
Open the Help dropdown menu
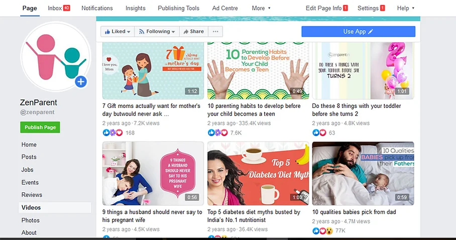click(406, 8)
